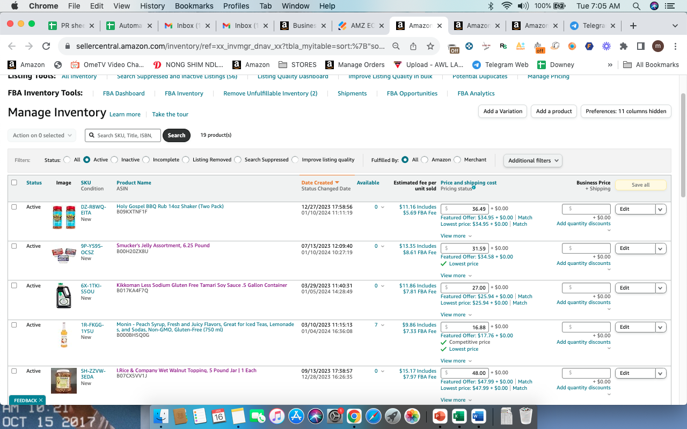Open the Profiles menu in the menu bar
Image resolution: width=687 pixels, height=429 pixels.
[236, 6]
